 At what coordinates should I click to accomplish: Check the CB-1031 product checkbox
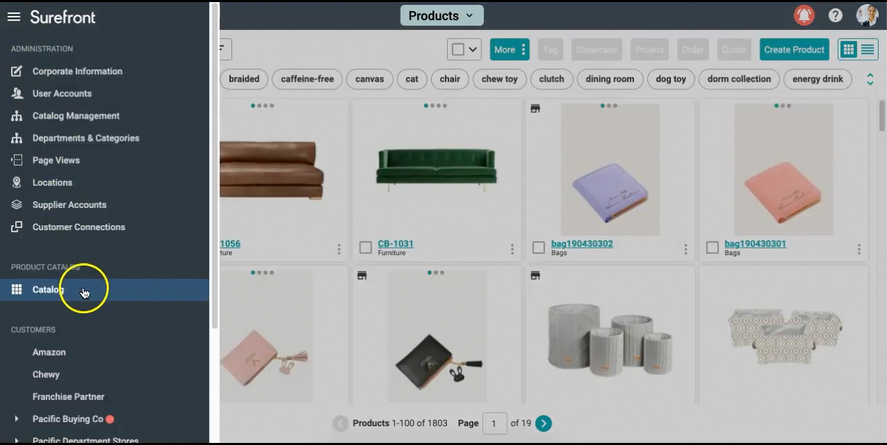click(x=366, y=247)
